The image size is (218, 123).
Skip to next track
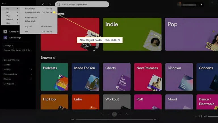120,114
